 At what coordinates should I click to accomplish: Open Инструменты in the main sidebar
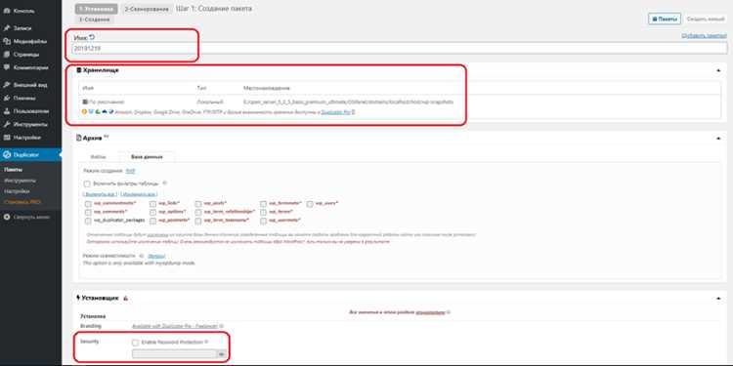tap(30, 125)
